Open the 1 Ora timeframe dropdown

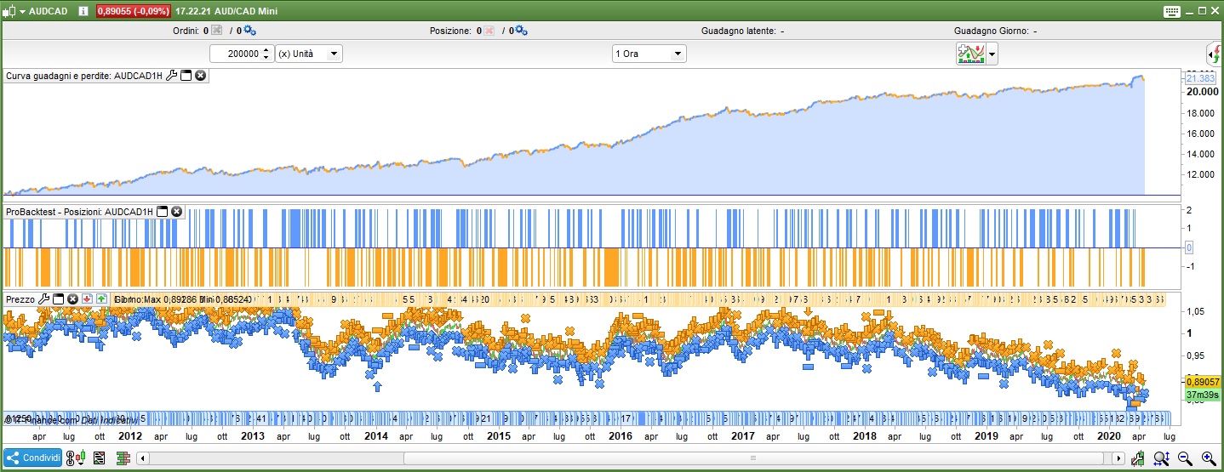(x=678, y=54)
